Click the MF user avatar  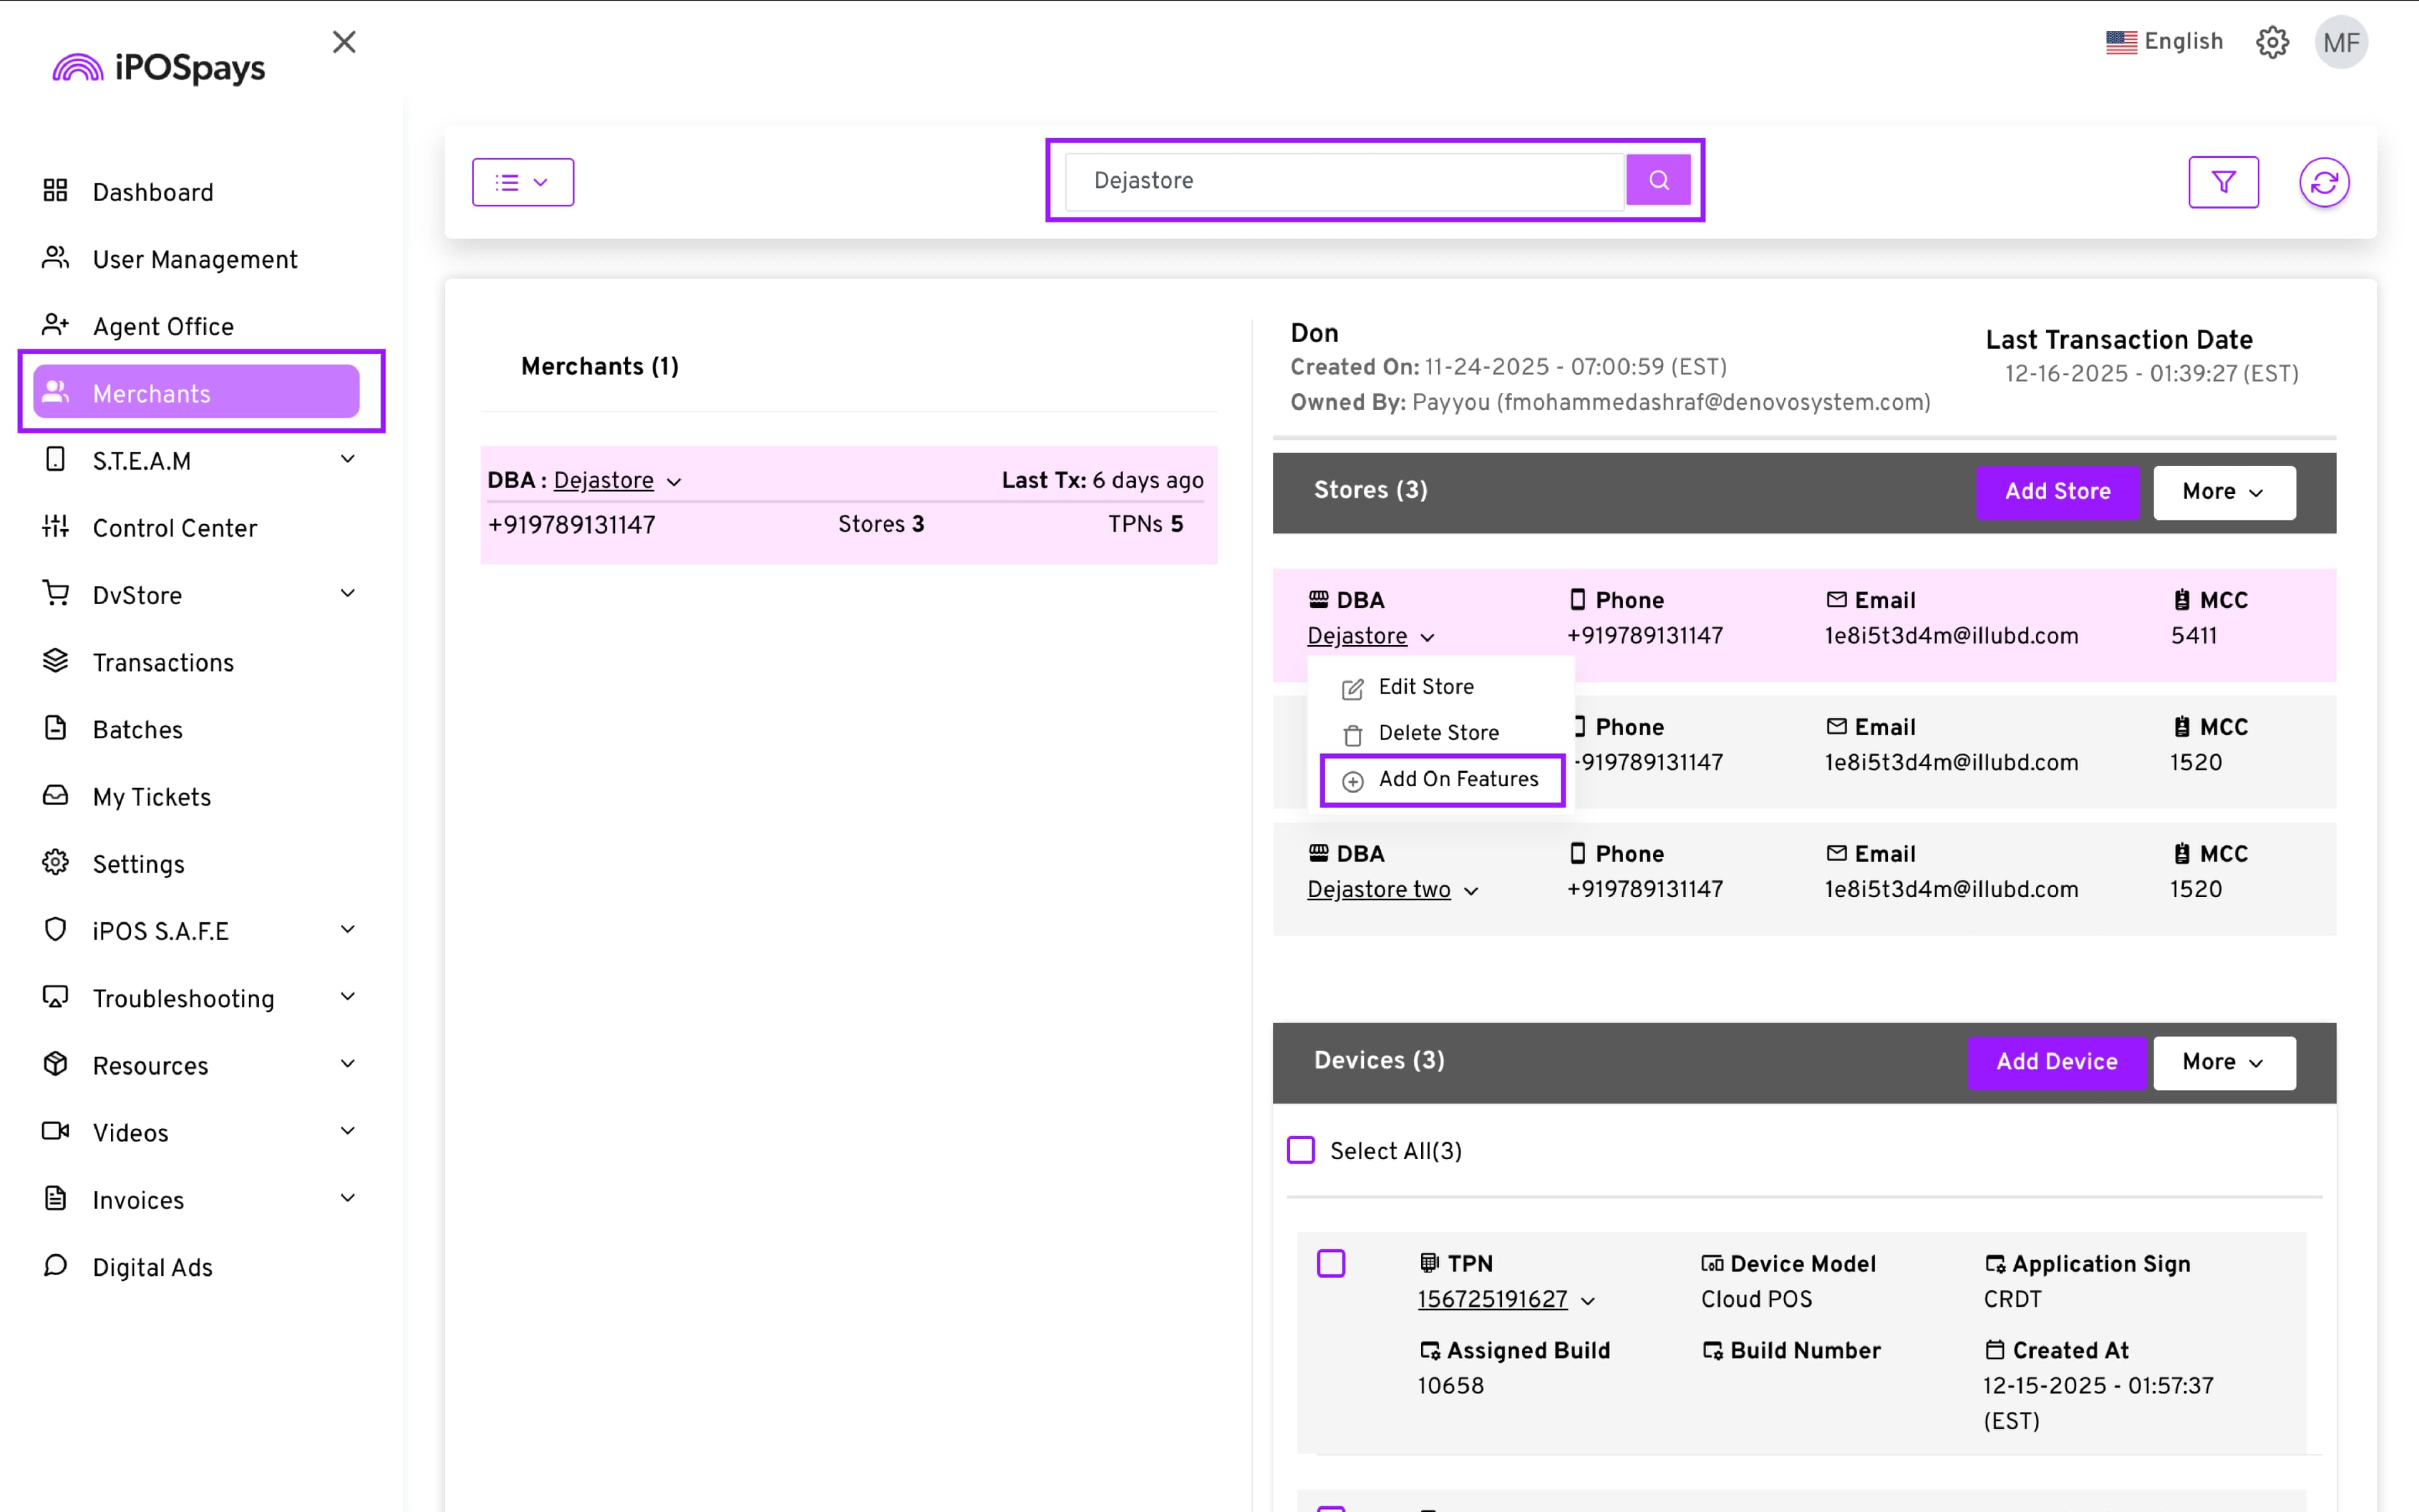[x=2341, y=42]
